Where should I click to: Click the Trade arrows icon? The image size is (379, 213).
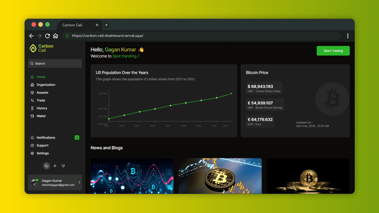point(32,100)
